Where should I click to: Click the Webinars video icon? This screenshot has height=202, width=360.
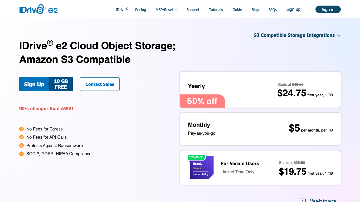[302, 201]
